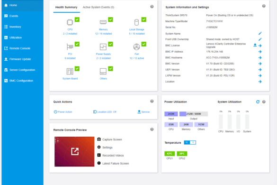The image size is (277, 185).
Task: Open the CPU 2 / 2 installed link
Action: (70, 34)
